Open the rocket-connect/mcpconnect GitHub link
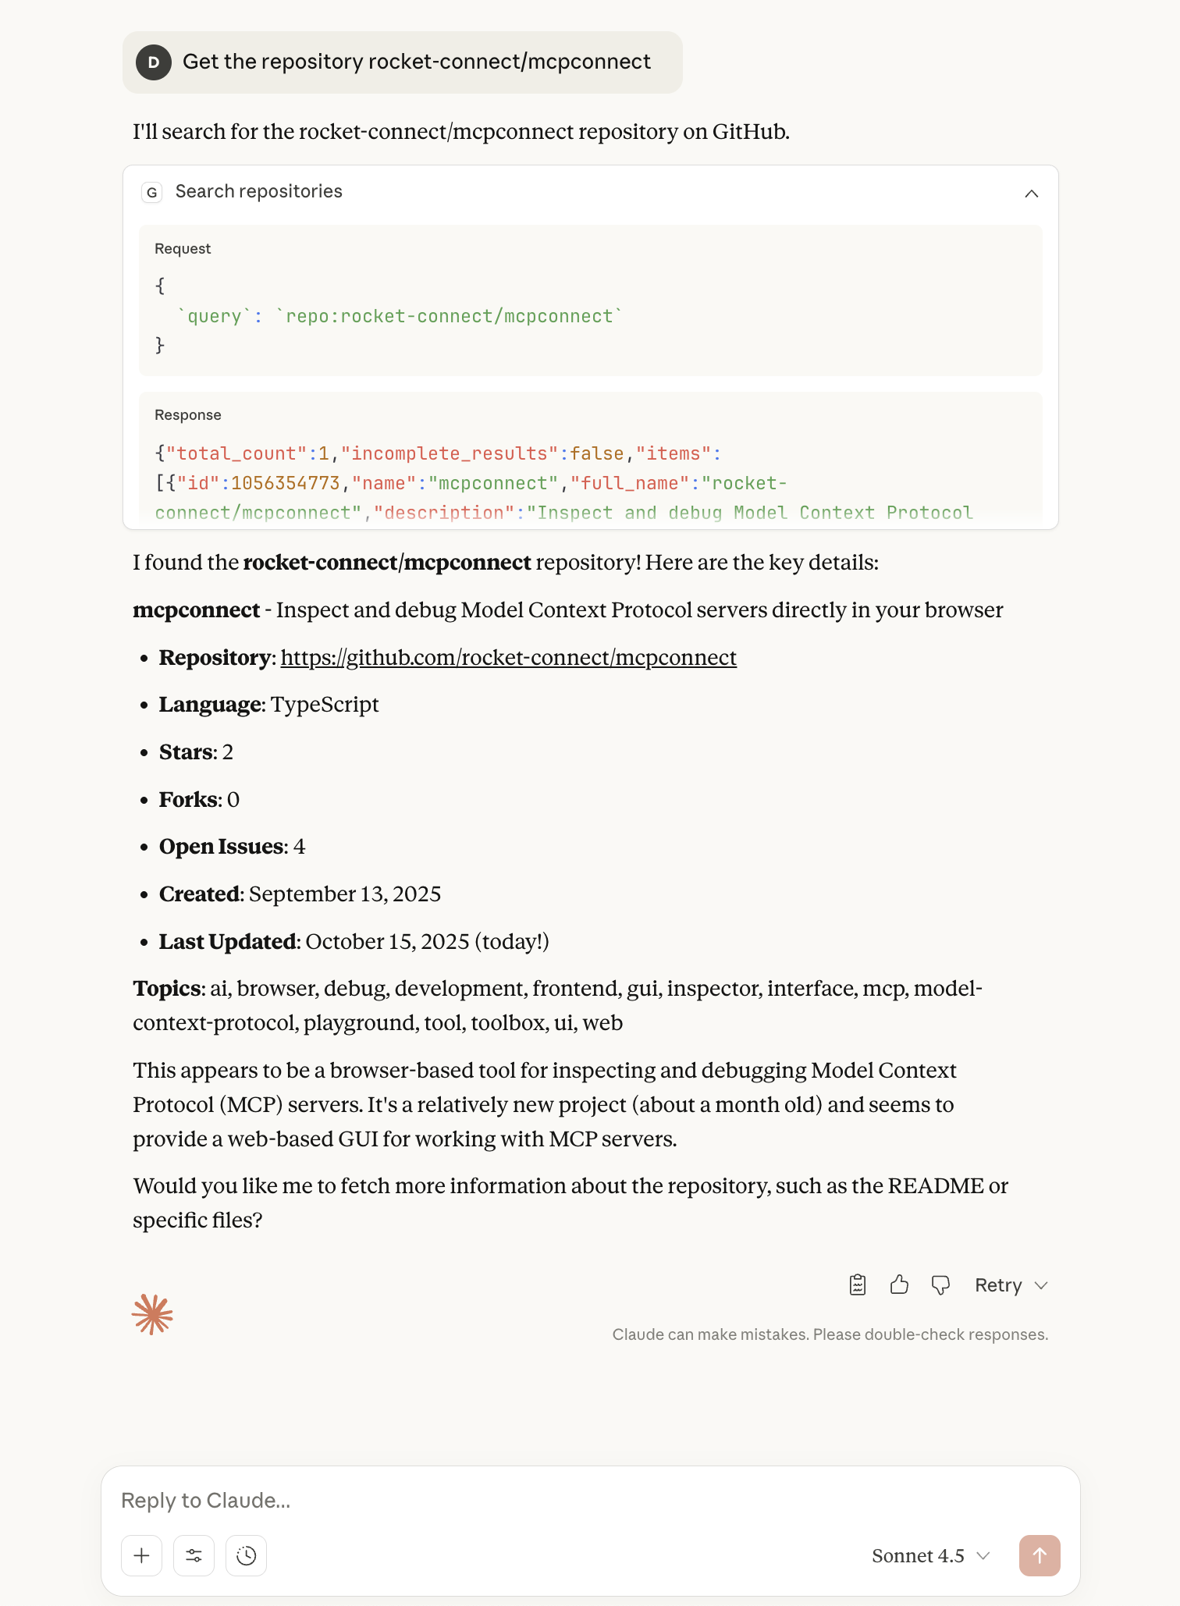This screenshot has height=1606, width=1180. pos(508,658)
